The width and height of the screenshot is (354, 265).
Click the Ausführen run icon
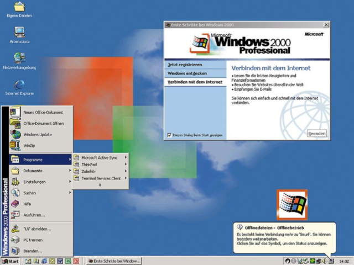tap(15, 215)
